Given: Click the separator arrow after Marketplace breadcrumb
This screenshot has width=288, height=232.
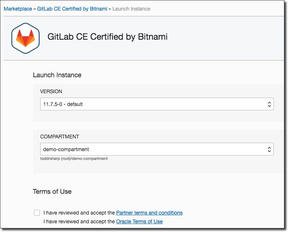Looking at the screenshot, I should [35, 9].
